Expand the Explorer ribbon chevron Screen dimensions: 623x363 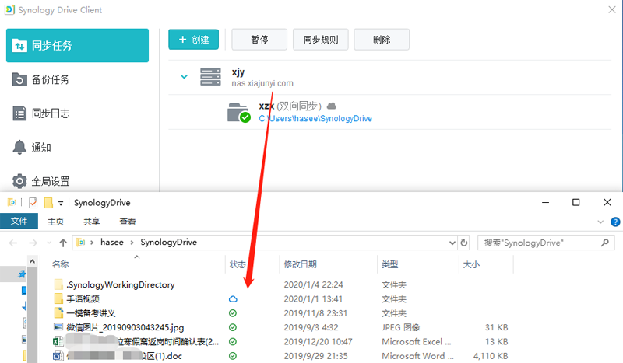[600, 222]
